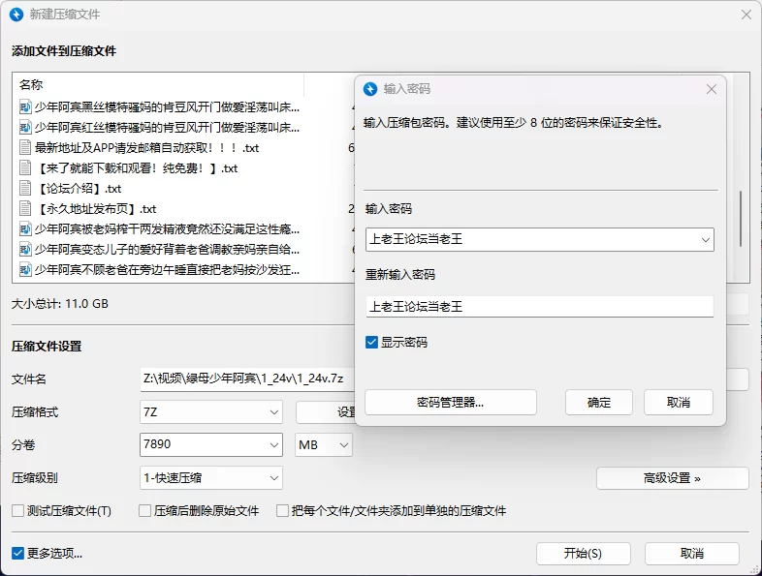Tick 把每个文件/文件夹添加到单独的压缩文件
762x576 pixels.
(282, 510)
